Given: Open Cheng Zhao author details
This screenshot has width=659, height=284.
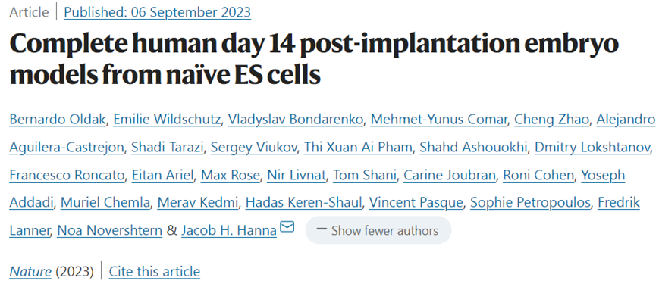Looking at the screenshot, I should 551,120.
